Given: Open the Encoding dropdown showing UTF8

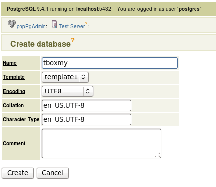Looking at the screenshot, I should [x=67, y=91].
